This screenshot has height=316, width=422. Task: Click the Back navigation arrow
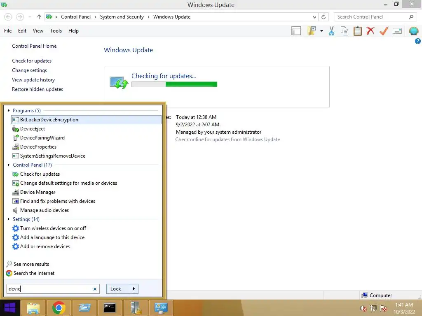(x=8, y=17)
